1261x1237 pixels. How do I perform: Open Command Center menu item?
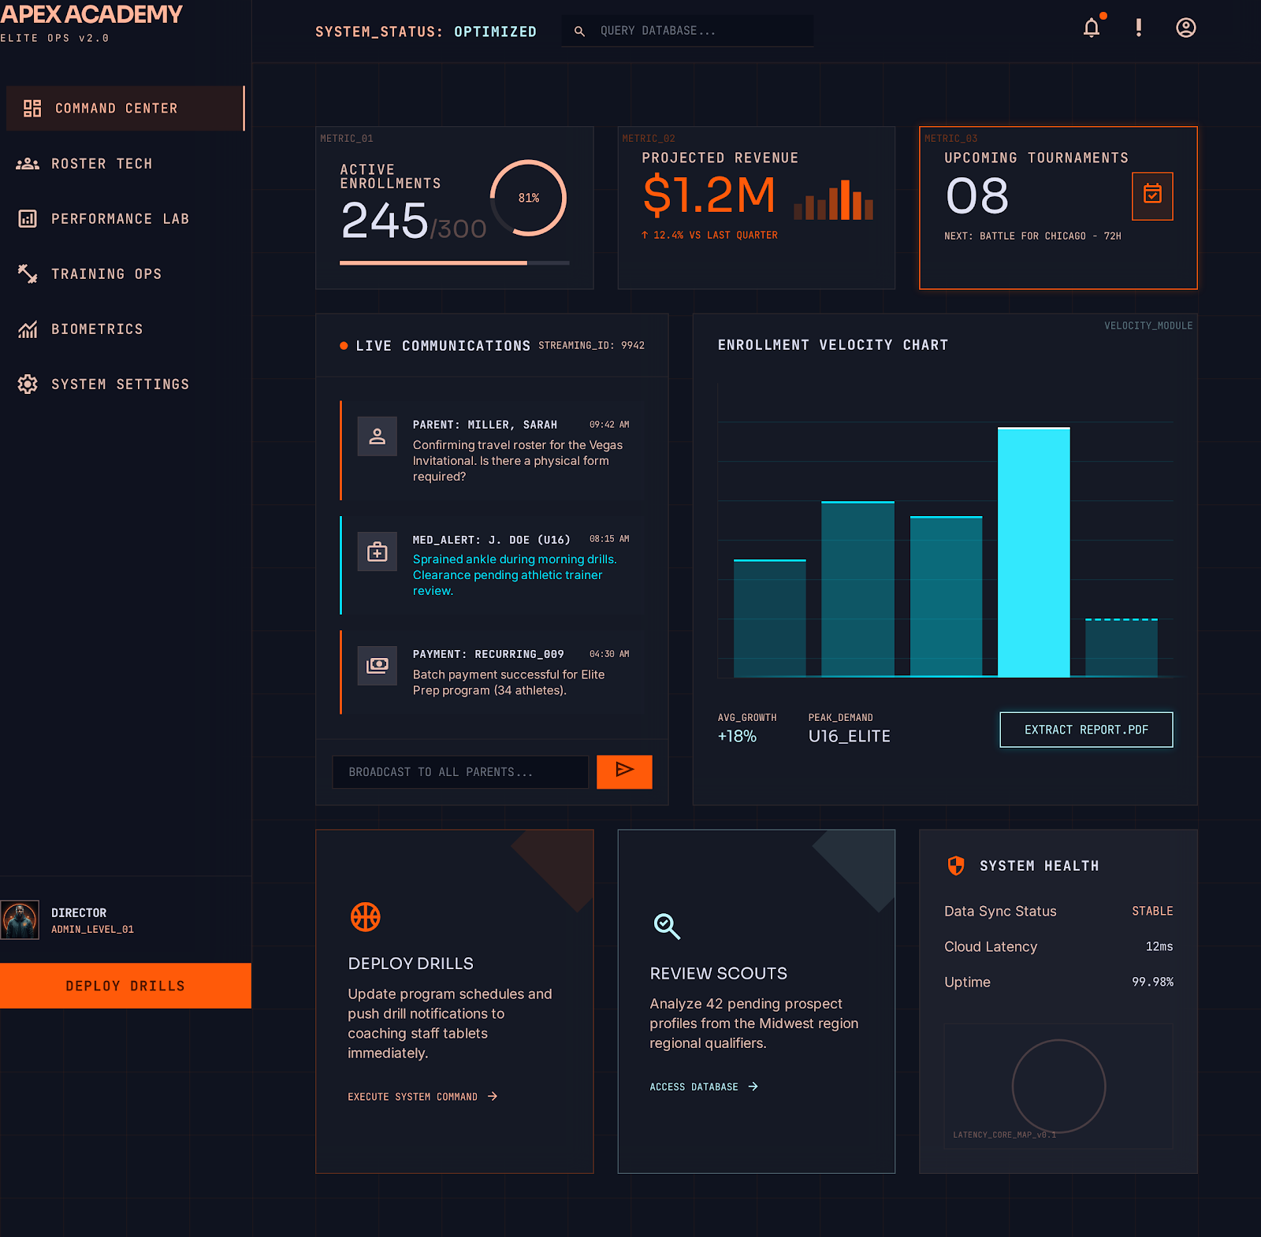[x=125, y=109]
